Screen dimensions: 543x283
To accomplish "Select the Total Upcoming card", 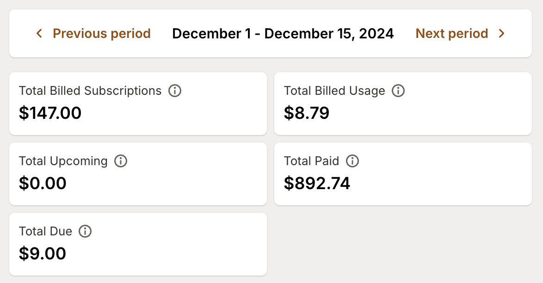I will click(x=138, y=173).
